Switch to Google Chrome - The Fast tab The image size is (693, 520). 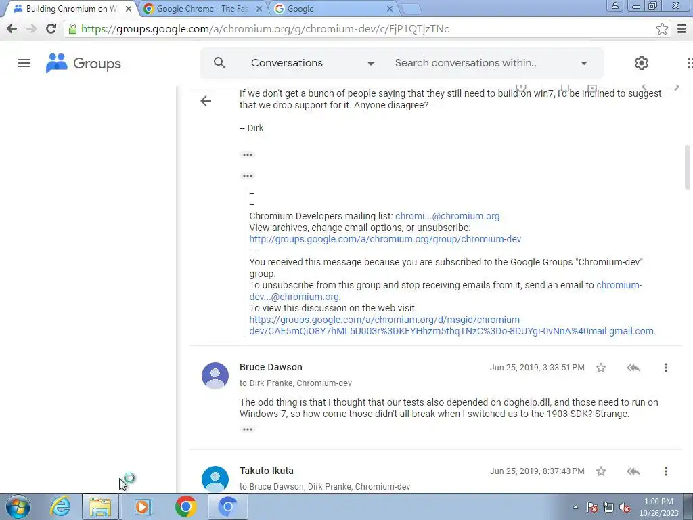coord(202,8)
